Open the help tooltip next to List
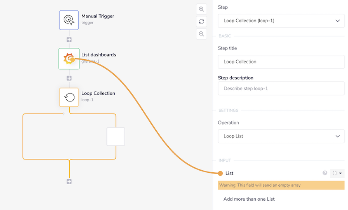 coord(325,173)
